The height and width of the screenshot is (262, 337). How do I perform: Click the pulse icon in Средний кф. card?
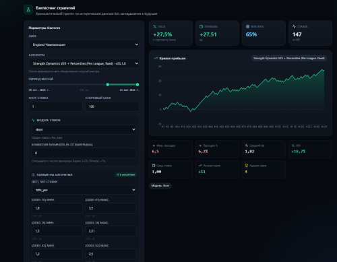tap(247, 145)
